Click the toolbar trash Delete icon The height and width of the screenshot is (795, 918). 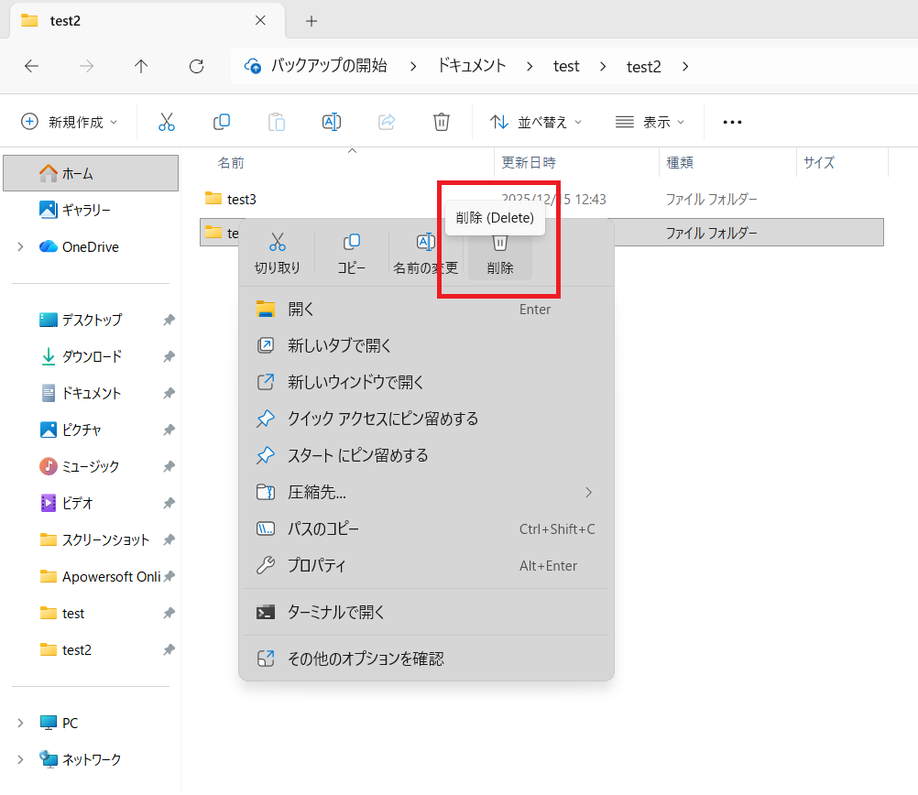pos(442,122)
